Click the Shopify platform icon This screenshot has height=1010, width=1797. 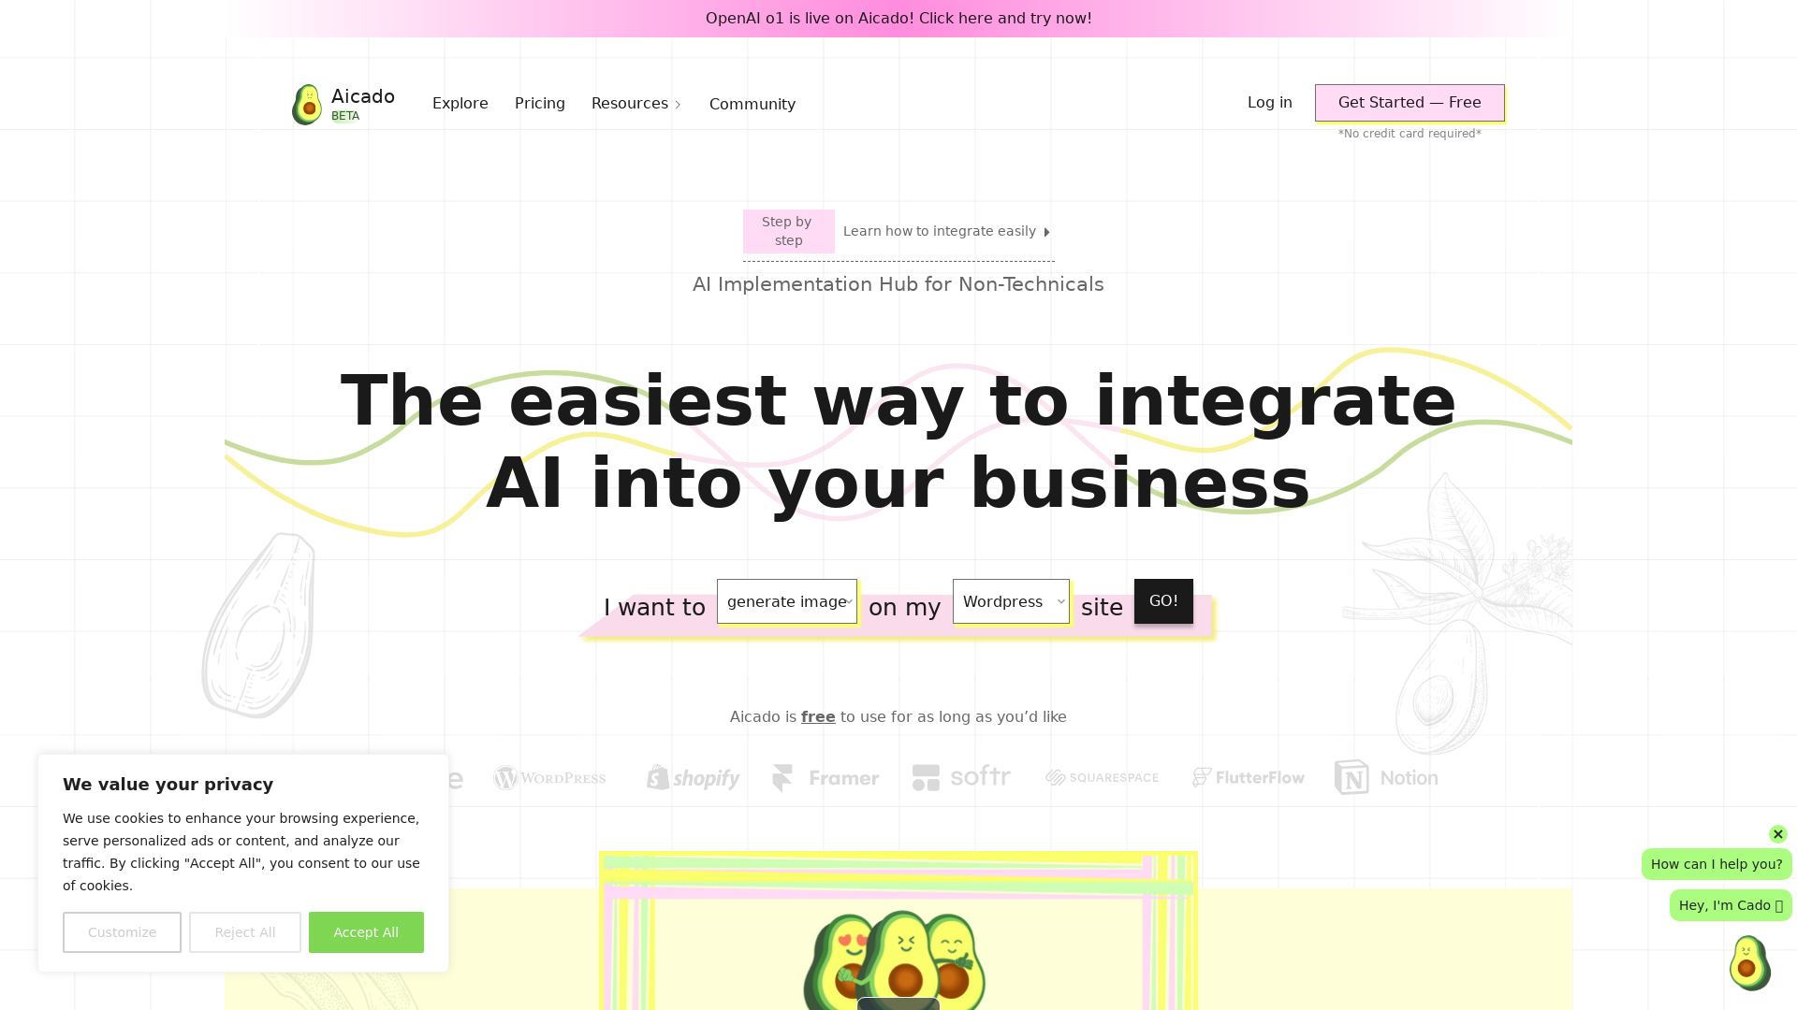point(690,775)
